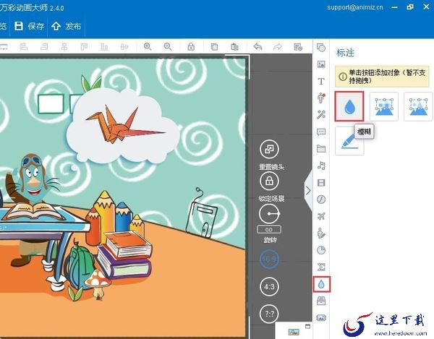Image resolution: width=434 pixels, height=339 pixels.
Task: Click the rotation value field 0.0
Action: pos(269,230)
